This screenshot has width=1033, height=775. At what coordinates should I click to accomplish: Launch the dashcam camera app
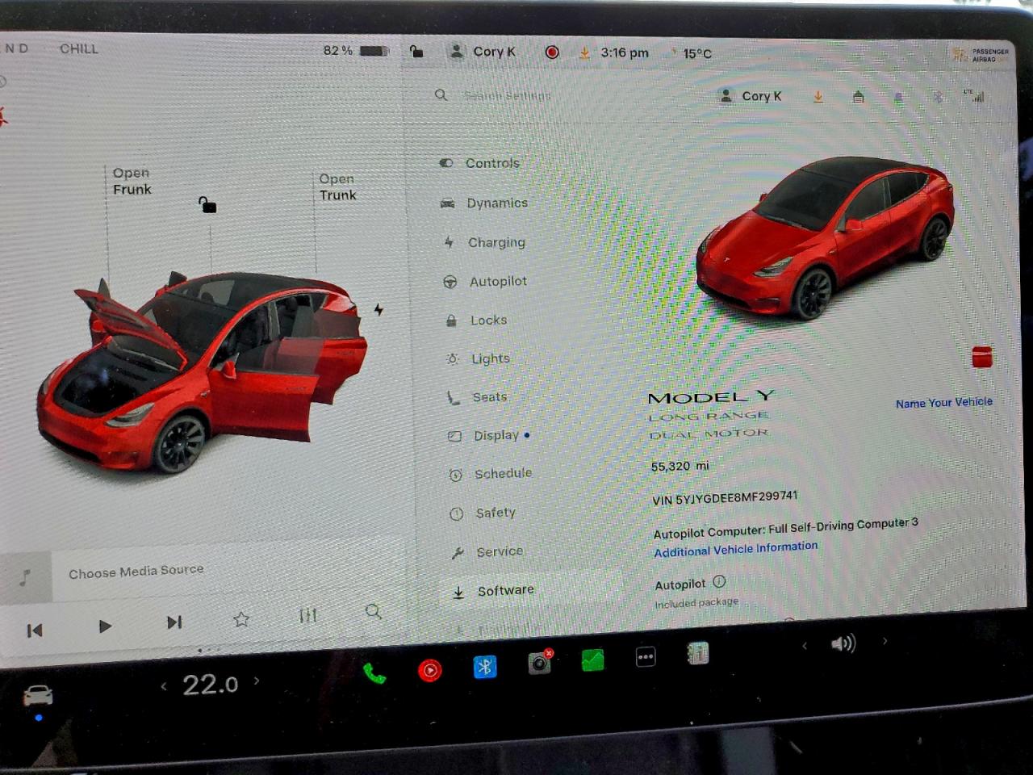[x=539, y=663]
